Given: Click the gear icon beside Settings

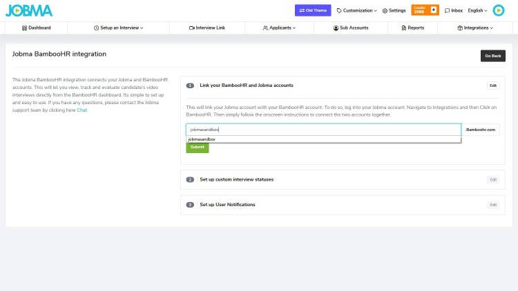Looking at the screenshot, I should point(385,11).
